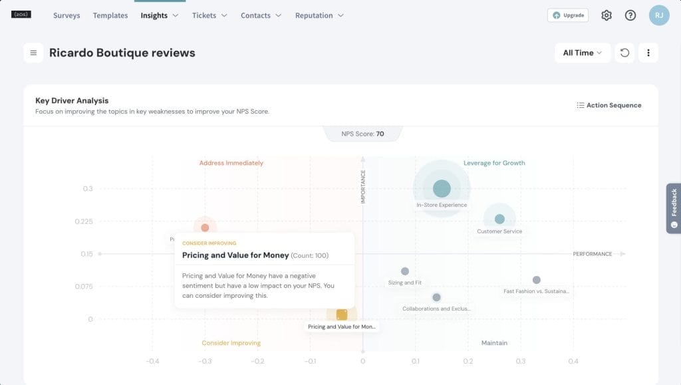Click the Sizing and Fit bubble

point(405,271)
